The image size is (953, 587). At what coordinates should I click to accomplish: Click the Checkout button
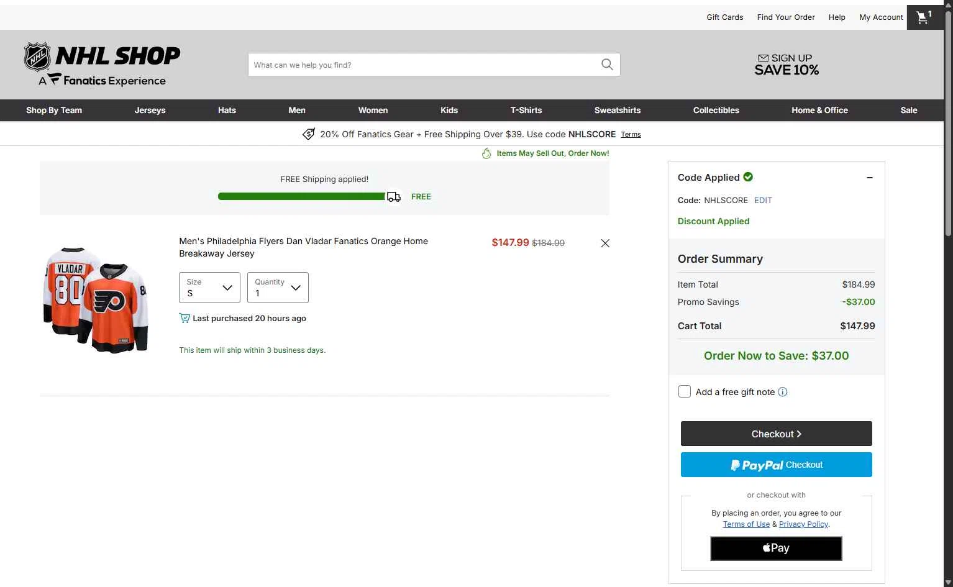pyautogui.click(x=777, y=434)
